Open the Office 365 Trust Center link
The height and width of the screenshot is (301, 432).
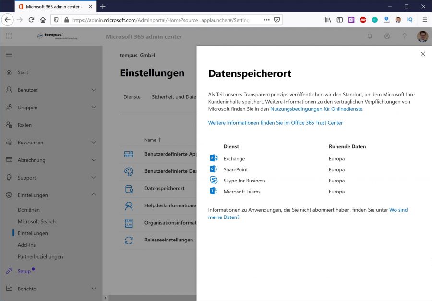point(275,123)
